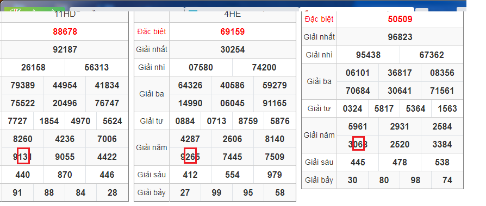Screen dimensions: 486x206
Task: Select the first prize number 96823
Action: coord(400,37)
